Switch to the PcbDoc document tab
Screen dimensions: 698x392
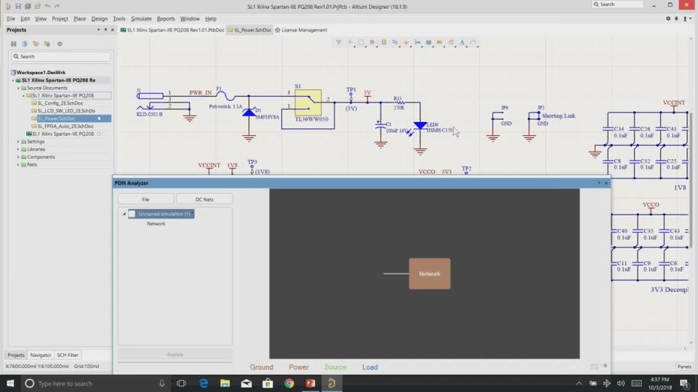pyautogui.click(x=172, y=30)
